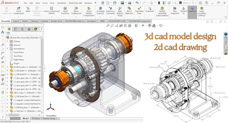The height and width of the screenshot is (123, 228).
Task: Expand the Annotations tree node
Action: pyautogui.click(x=7, y=49)
